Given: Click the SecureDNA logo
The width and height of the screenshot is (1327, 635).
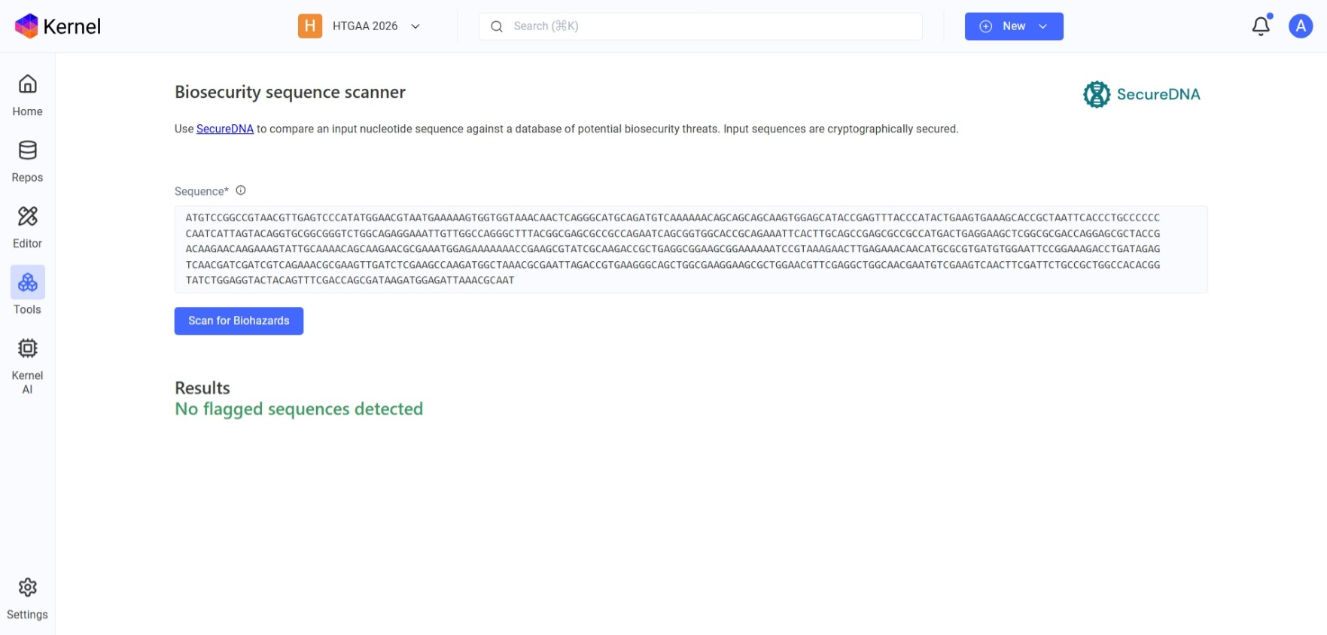Looking at the screenshot, I should [1142, 95].
